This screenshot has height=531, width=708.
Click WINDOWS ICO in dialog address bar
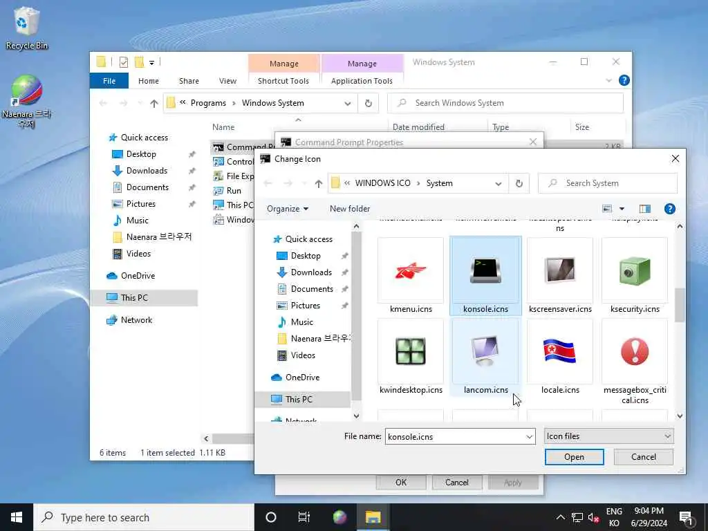pyautogui.click(x=382, y=183)
